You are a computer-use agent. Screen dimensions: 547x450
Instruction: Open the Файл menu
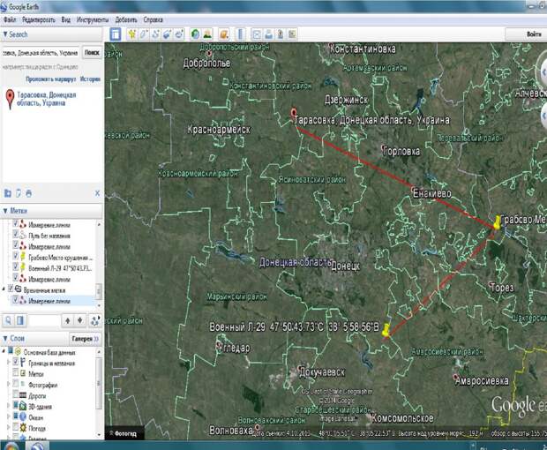point(10,20)
